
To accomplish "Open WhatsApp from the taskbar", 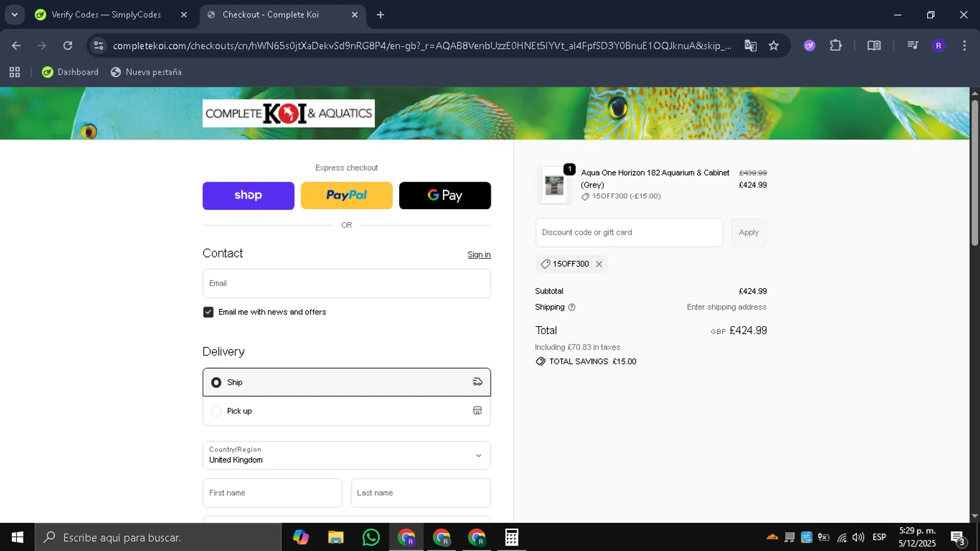I will [x=371, y=537].
